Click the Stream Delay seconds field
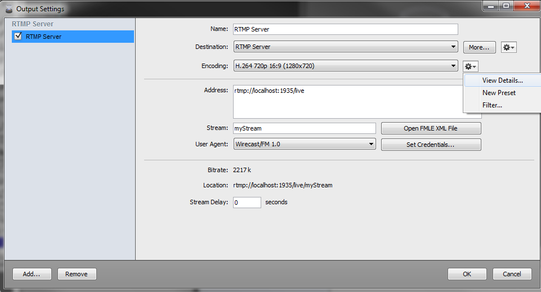This screenshot has width=541, height=292. click(x=247, y=203)
